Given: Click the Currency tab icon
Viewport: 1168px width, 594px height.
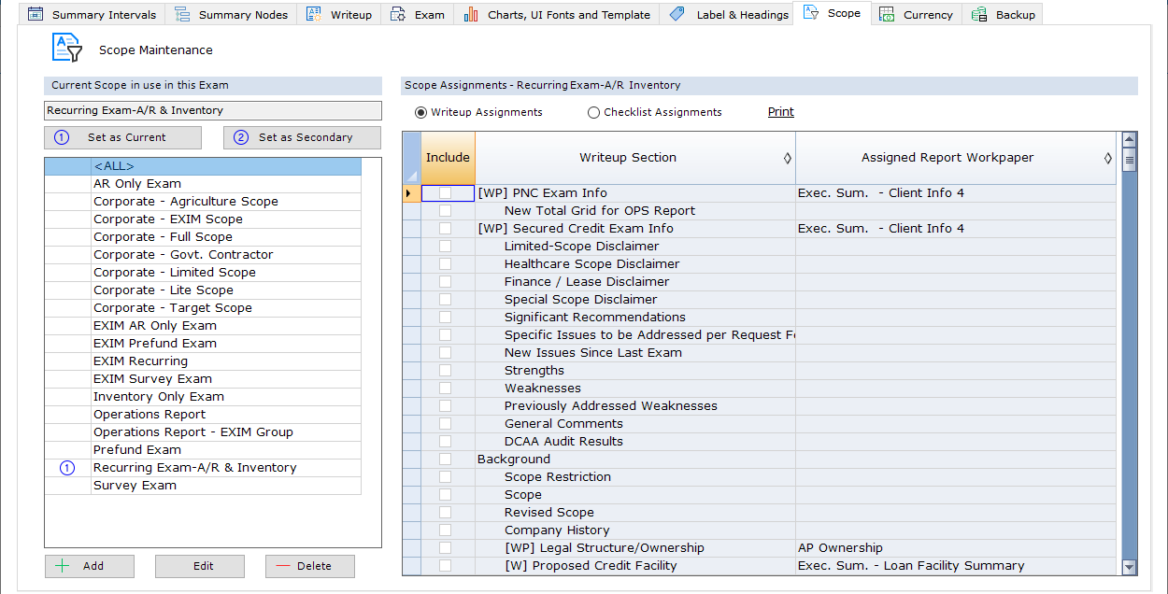Looking at the screenshot, I should 887,15.
